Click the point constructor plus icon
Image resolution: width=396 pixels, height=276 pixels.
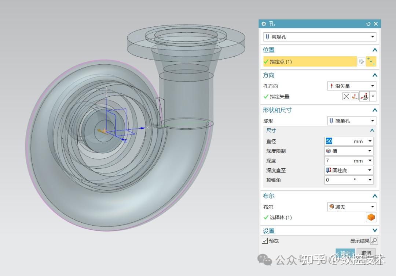371,61
